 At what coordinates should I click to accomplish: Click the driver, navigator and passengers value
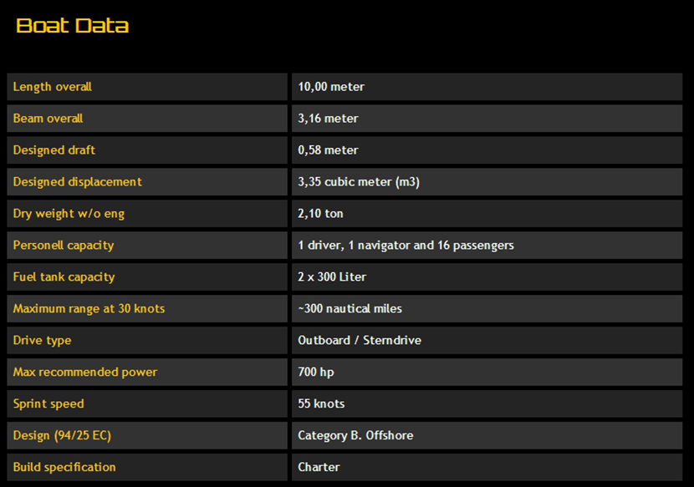coord(406,246)
